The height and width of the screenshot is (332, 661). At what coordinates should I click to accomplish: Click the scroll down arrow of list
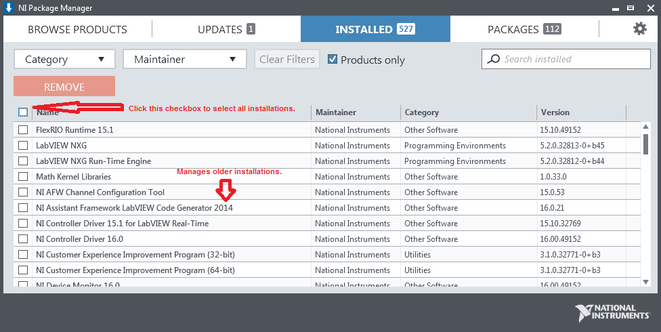point(645,282)
